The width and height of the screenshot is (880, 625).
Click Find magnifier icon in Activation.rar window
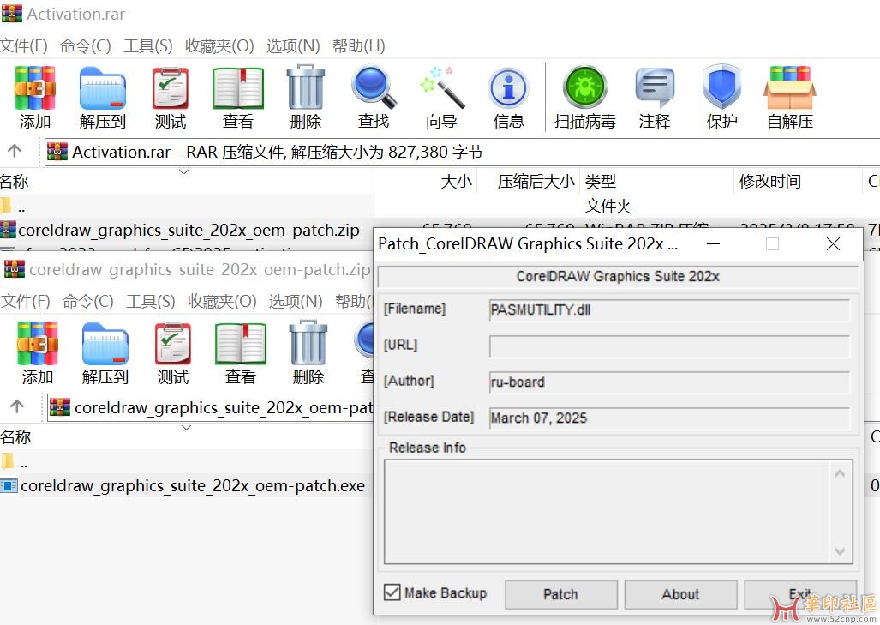374,87
